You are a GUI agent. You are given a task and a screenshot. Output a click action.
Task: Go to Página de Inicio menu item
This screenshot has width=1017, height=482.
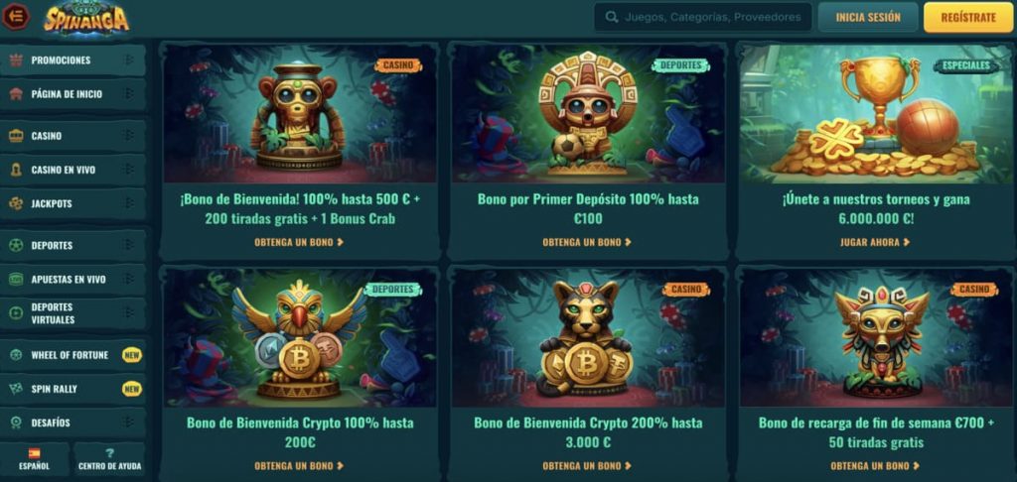coord(73,94)
